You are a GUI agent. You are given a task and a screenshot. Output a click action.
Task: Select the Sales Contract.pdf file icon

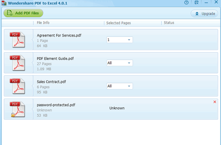point(17,86)
